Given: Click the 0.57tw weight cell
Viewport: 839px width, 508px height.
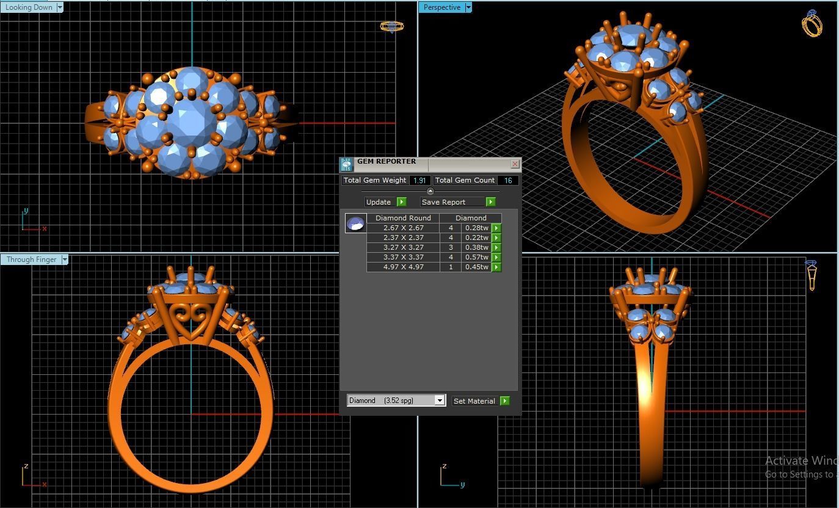Looking at the screenshot, I should point(476,257).
